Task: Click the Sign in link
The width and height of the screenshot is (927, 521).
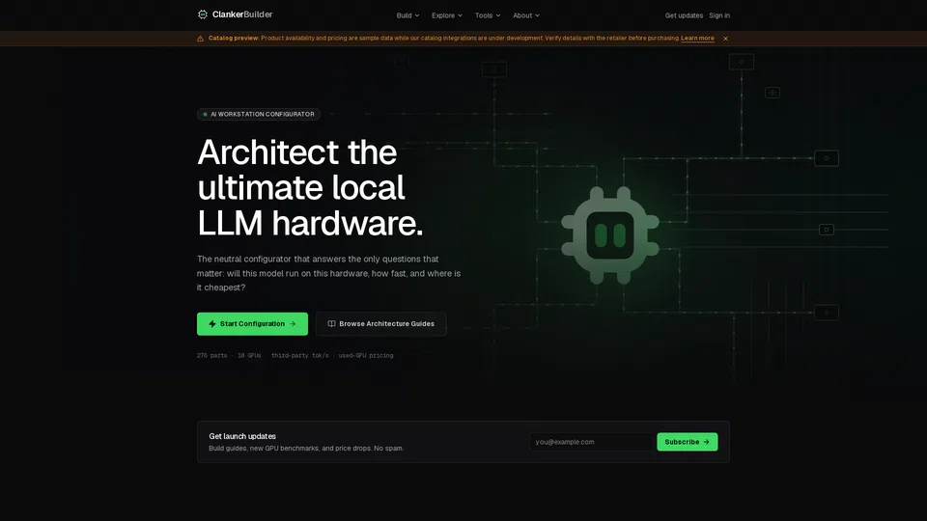Action: pos(718,15)
